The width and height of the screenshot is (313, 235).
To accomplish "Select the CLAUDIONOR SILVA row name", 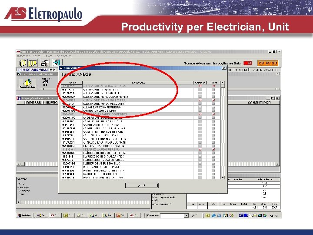I will pyautogui.click(x=103, y=160).
